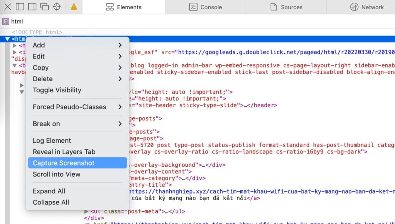395x224 pixels.
Task: Show warnings via yellow triangle icon
Action: click(x=74, y=7)
